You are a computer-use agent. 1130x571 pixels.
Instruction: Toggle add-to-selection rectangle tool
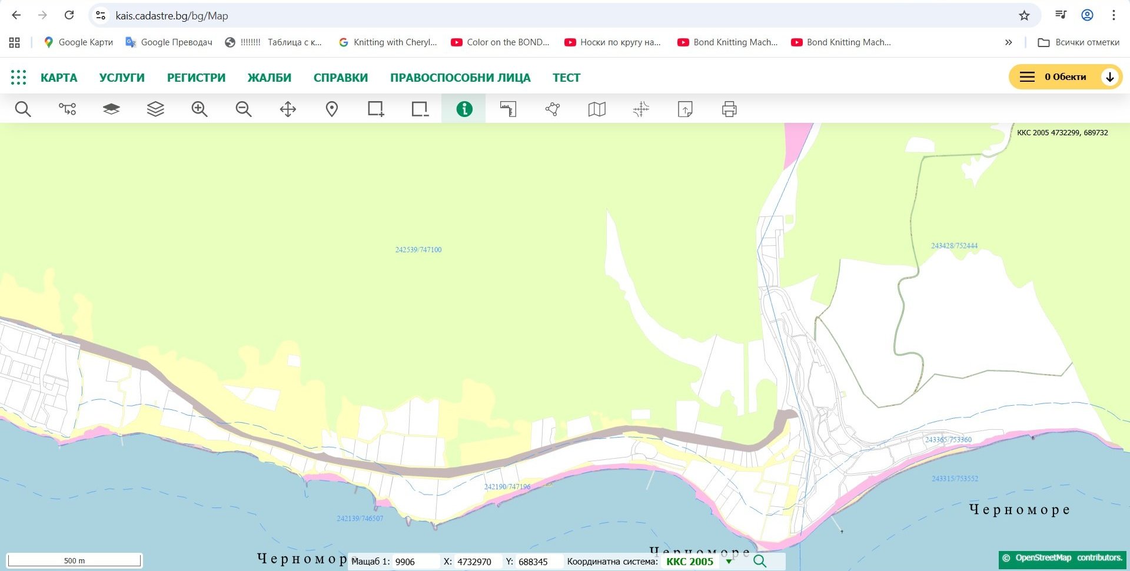376,109
